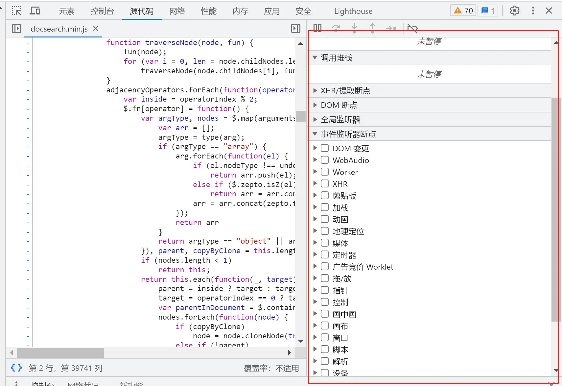Enable the XHR event listener checkbox
The image size is (562, 386).
(x=325, y=183)
